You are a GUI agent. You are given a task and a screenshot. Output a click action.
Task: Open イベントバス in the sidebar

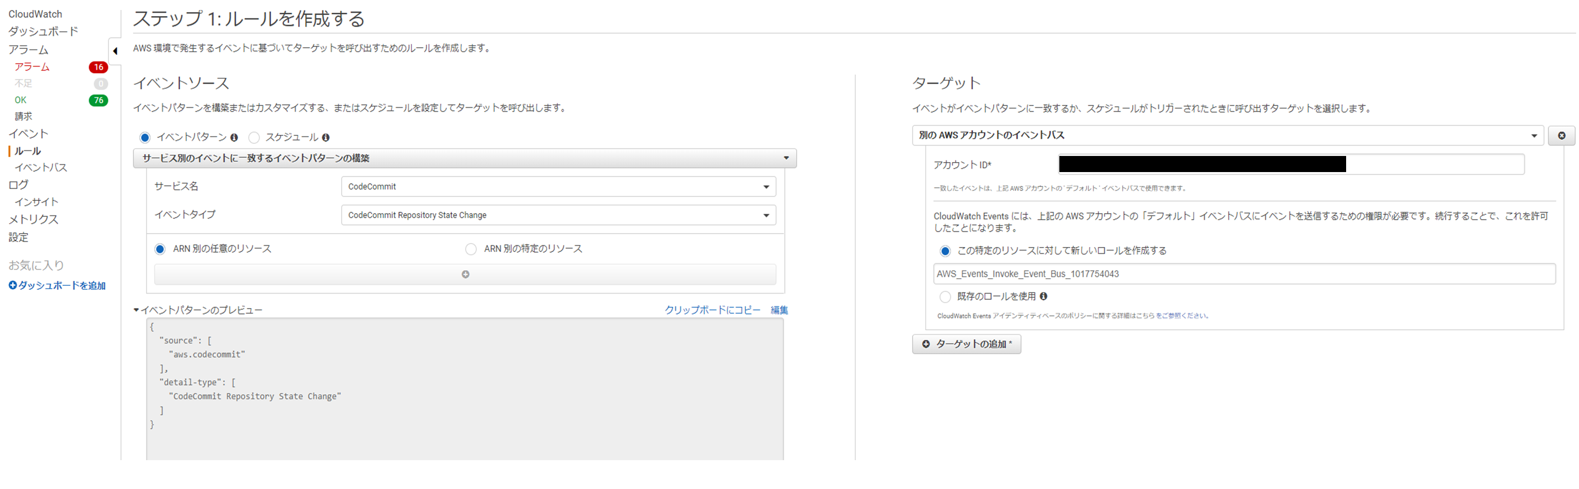[x=41, y=168]
